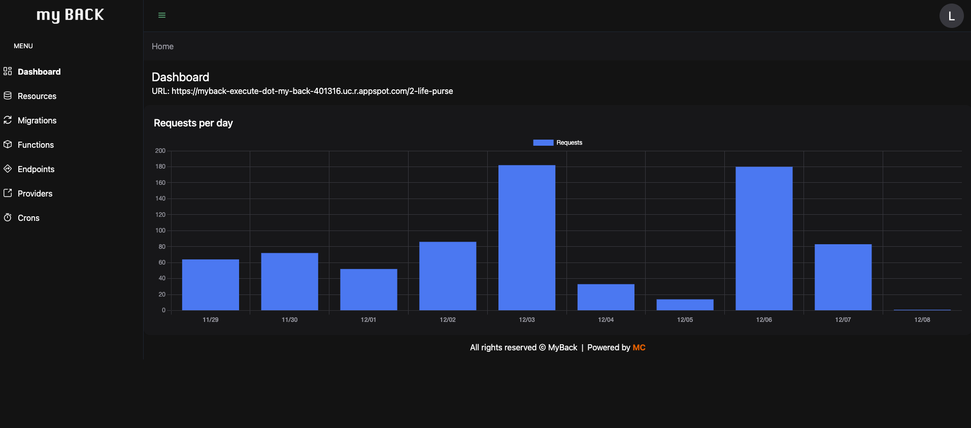Viewport: 971px width, 428px height.
Task: Click the Crons stopwatch icon
Action: click(x=8, y=217)
